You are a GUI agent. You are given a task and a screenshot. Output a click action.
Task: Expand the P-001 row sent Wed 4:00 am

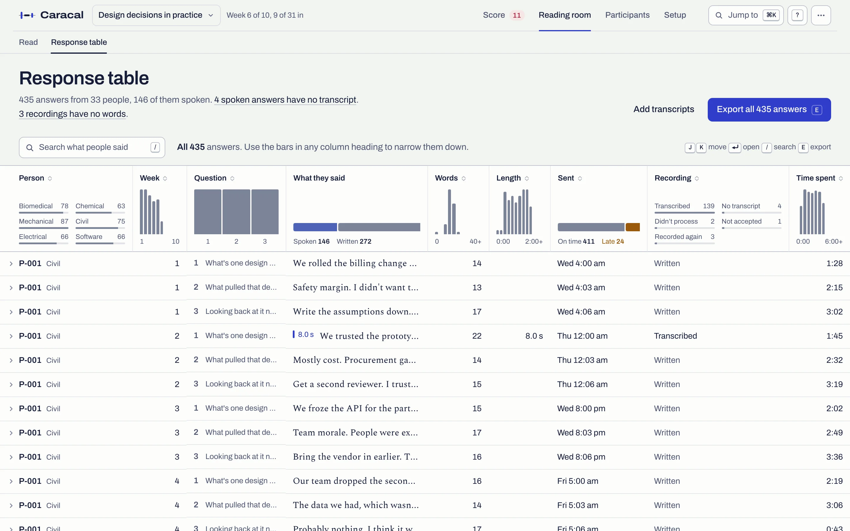pyautogui.click(x=11, y=264)
